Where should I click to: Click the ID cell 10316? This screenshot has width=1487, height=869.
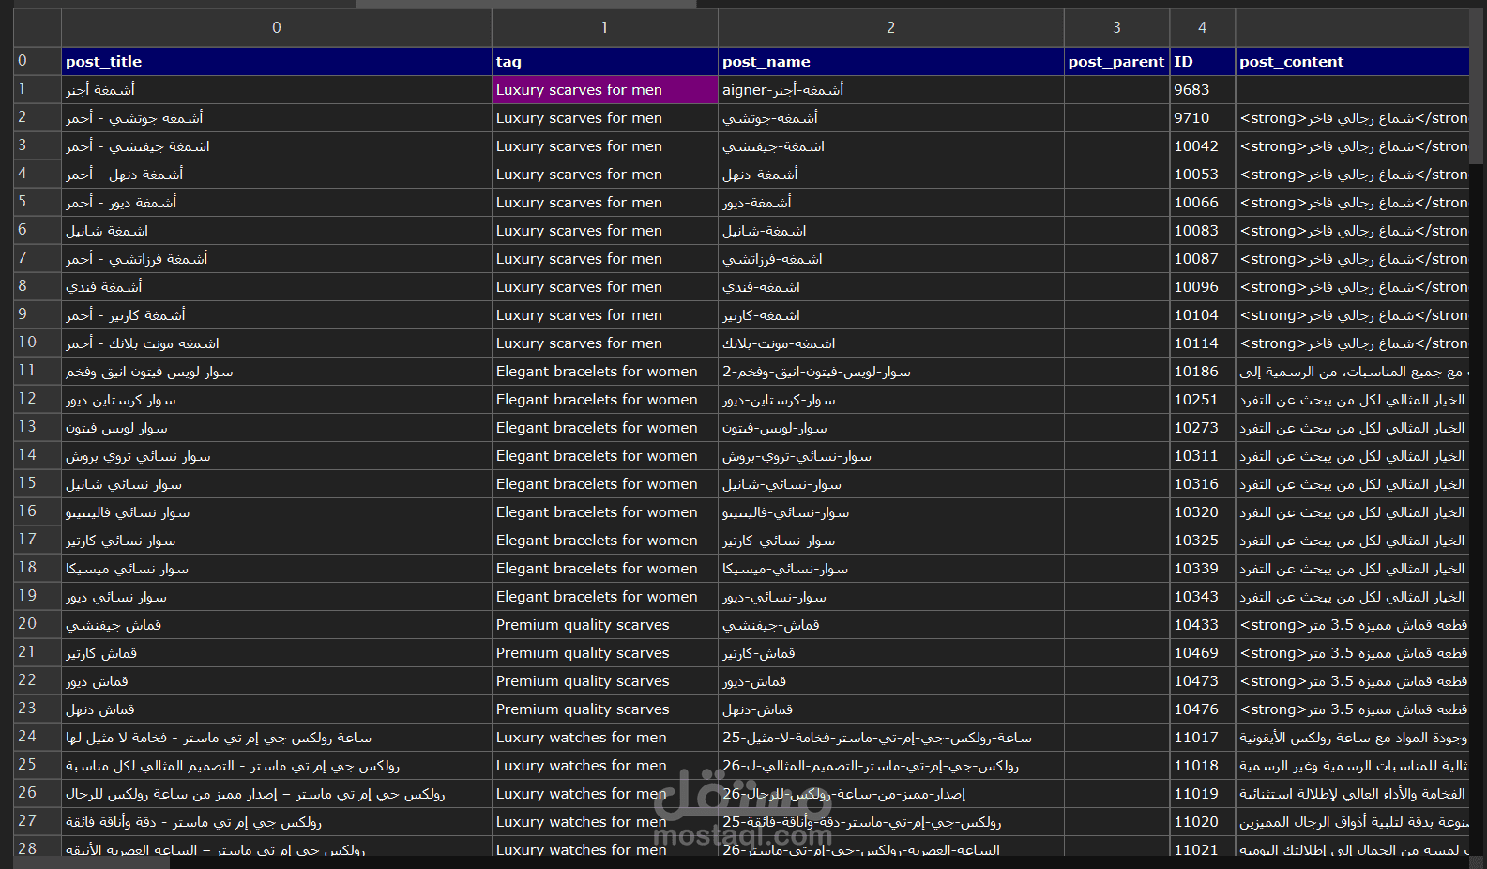[1203, 484]
